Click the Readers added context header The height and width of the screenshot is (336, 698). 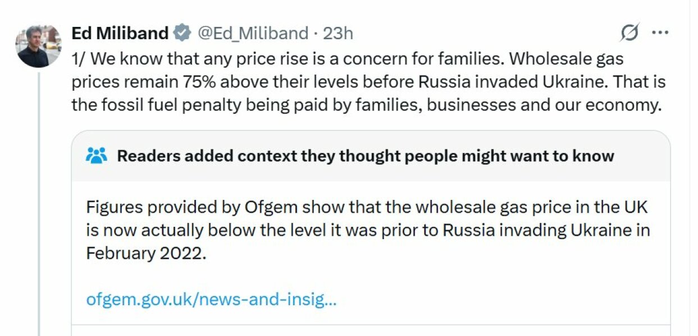[x=365, y=155]
